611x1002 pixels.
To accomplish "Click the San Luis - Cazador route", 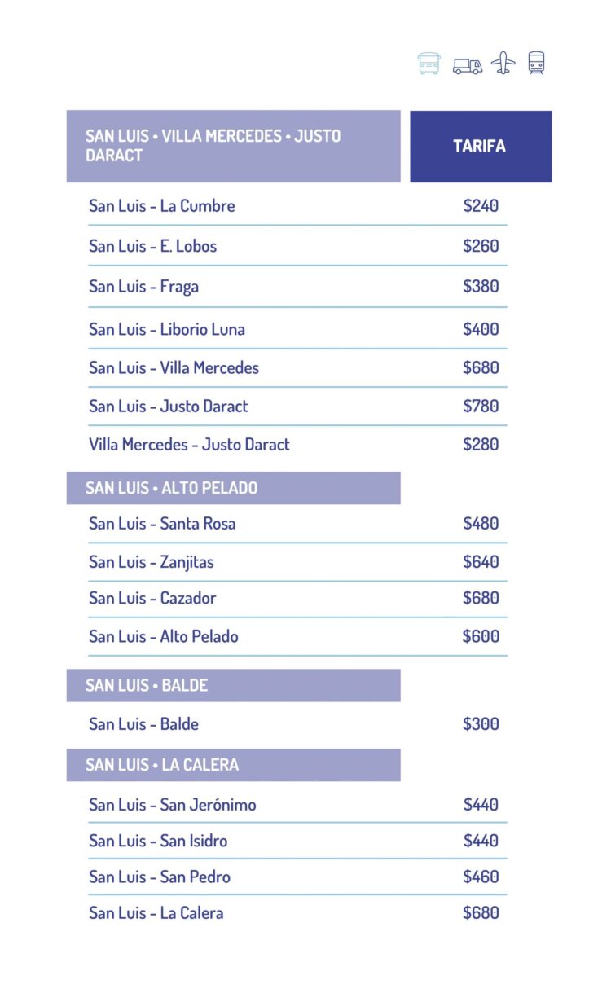I will pos(152,598).
